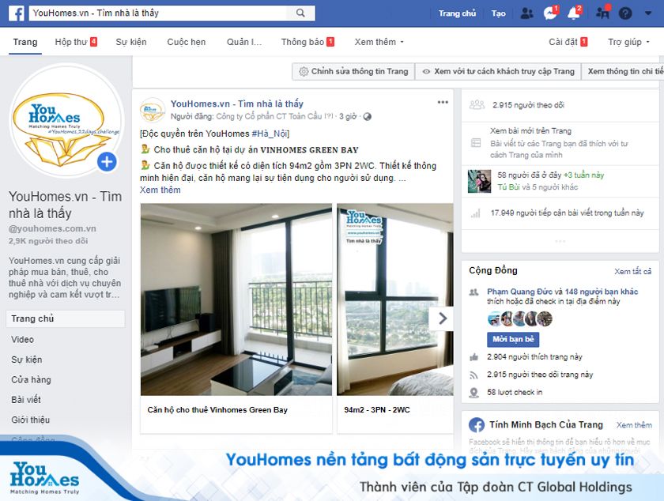Open the "Thông báo" tab

pyautogui.click(x=307, y=42)
